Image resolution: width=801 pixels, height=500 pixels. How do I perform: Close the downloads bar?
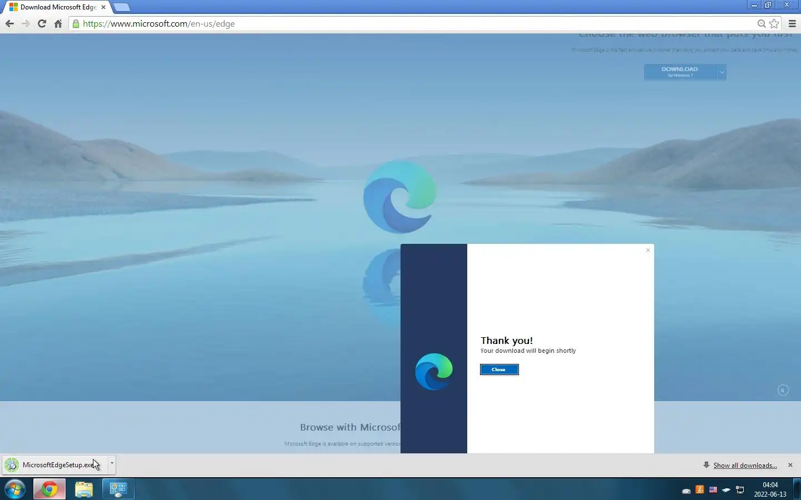click(790, 465)
